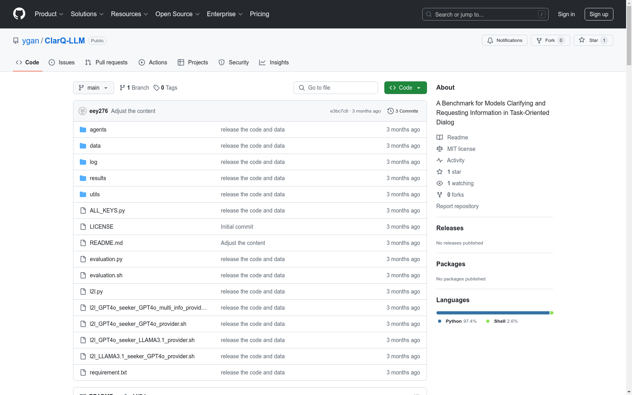Fork the repository

point(550,40)
